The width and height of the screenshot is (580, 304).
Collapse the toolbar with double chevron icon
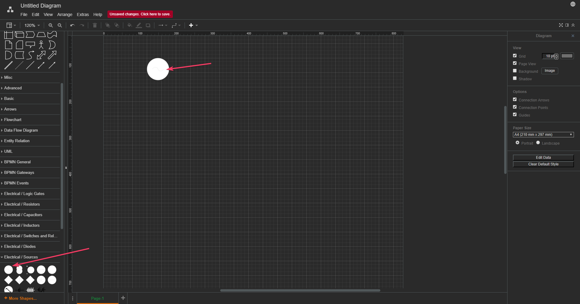pyautogui.click(x=573, y=25)
